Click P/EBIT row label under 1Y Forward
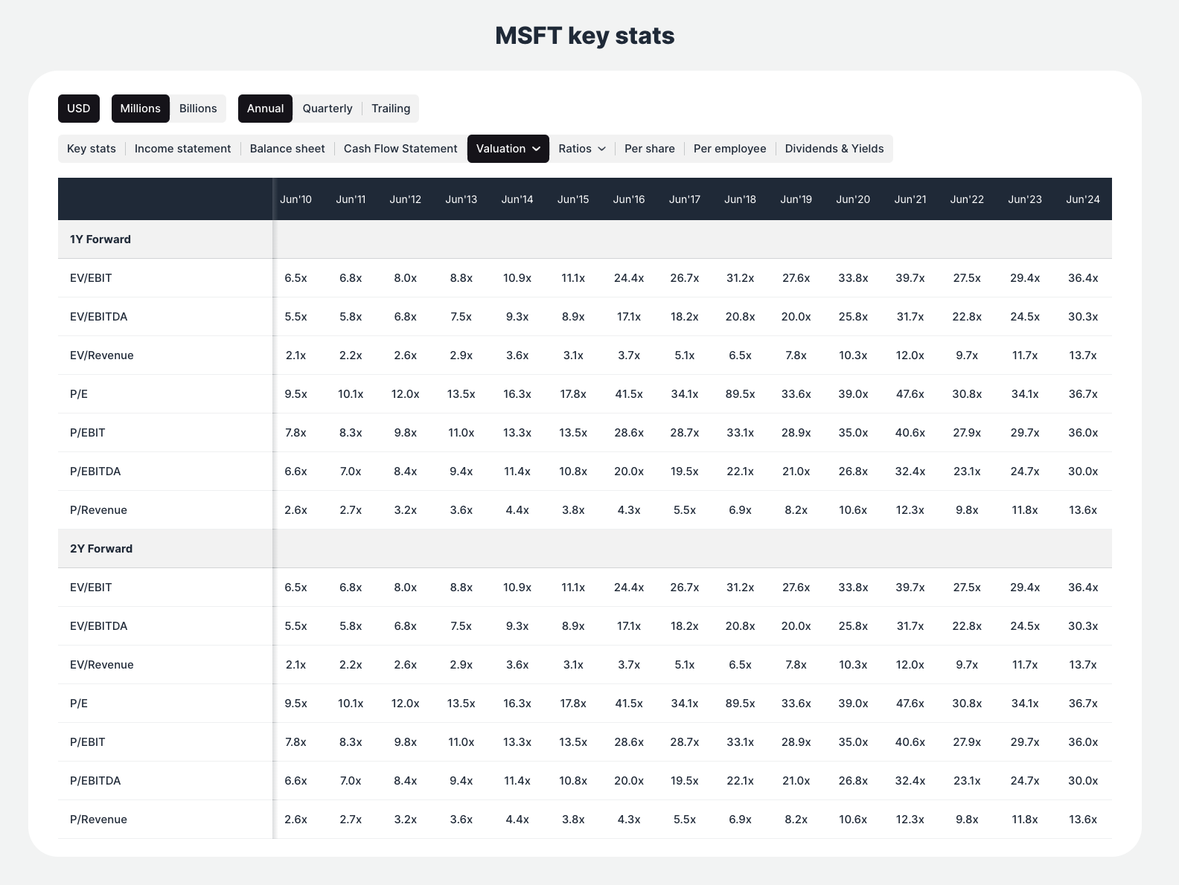 point(88,433)
